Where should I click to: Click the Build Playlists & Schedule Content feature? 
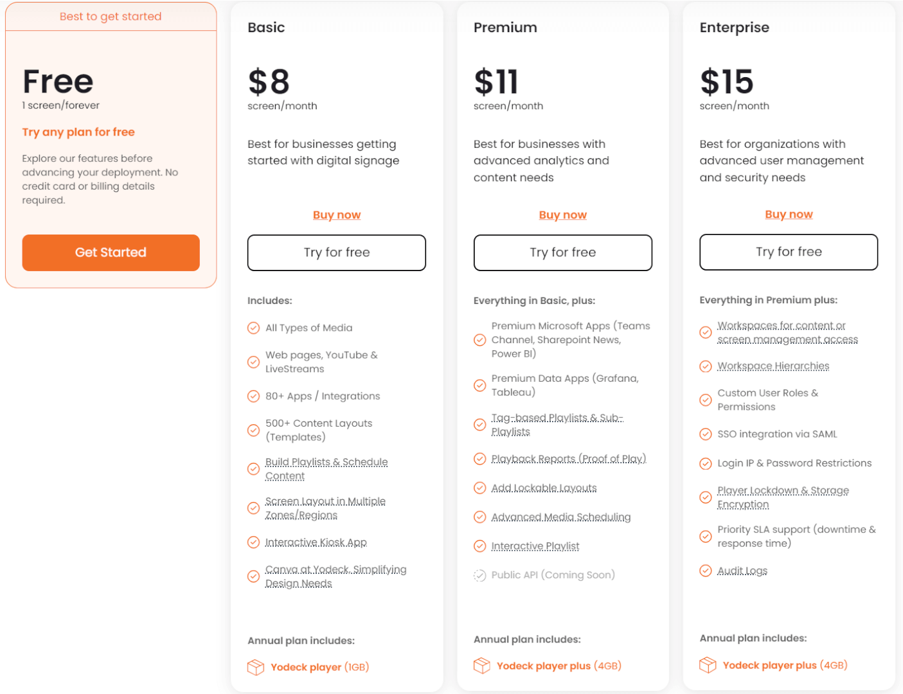[326, 469]
